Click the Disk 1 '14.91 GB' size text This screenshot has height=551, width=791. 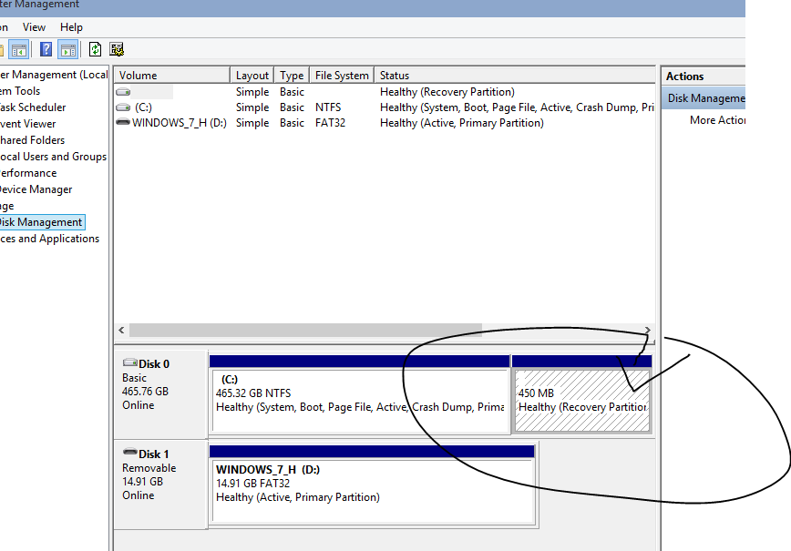click(142, 482)
